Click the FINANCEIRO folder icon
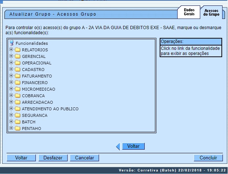 point(18,83)
